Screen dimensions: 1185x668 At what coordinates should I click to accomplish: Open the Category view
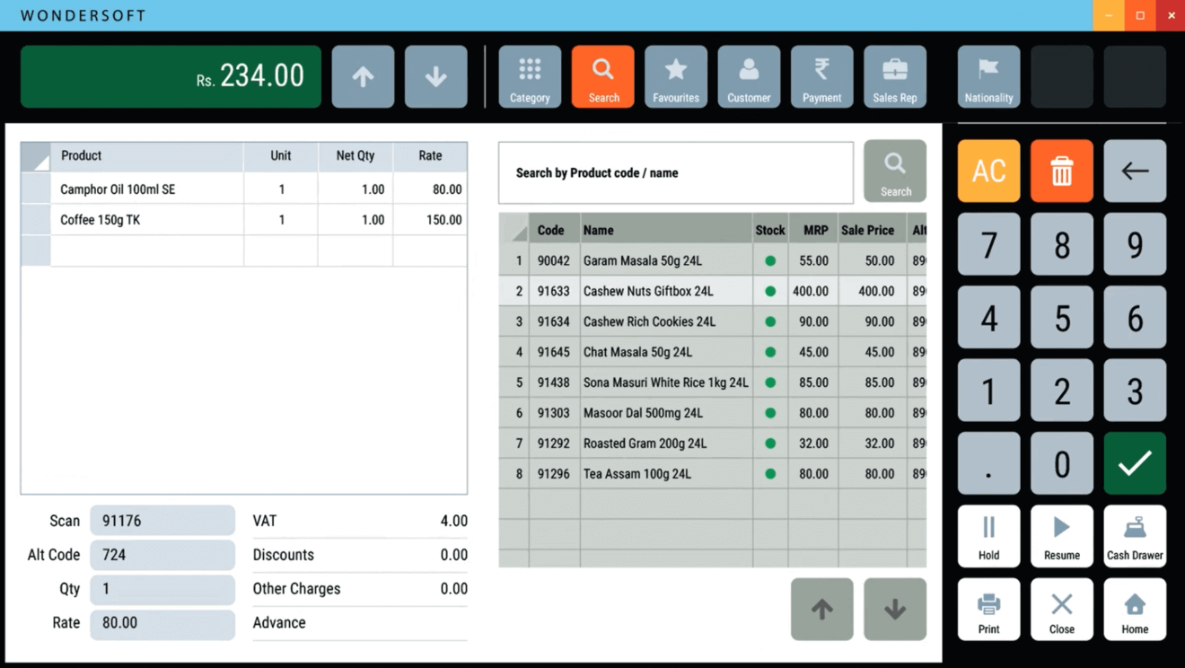[530, 76]
